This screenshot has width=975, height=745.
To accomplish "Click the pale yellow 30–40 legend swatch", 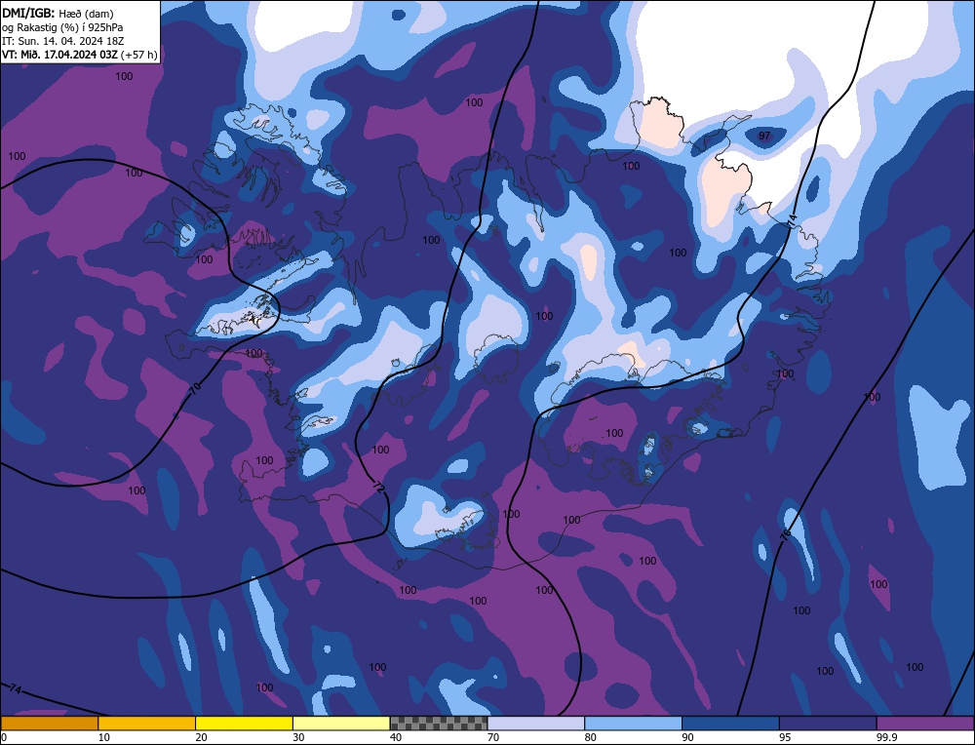I will click(x=341, y=724).
